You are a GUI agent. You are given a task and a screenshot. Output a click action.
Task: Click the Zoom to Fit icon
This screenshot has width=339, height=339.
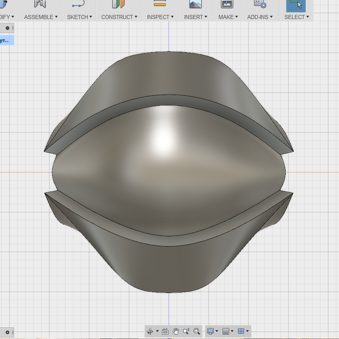pyautogui.click(x=197, y=331)
